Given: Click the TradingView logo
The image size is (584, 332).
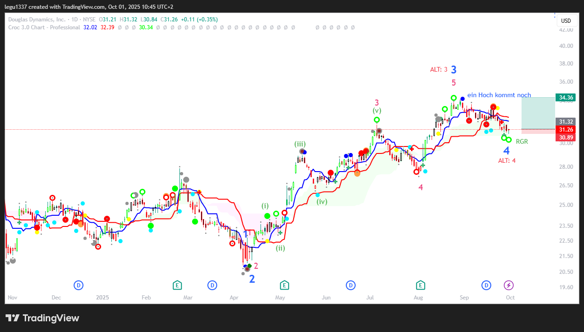Looking at the screenshot, I should [42, 318].
